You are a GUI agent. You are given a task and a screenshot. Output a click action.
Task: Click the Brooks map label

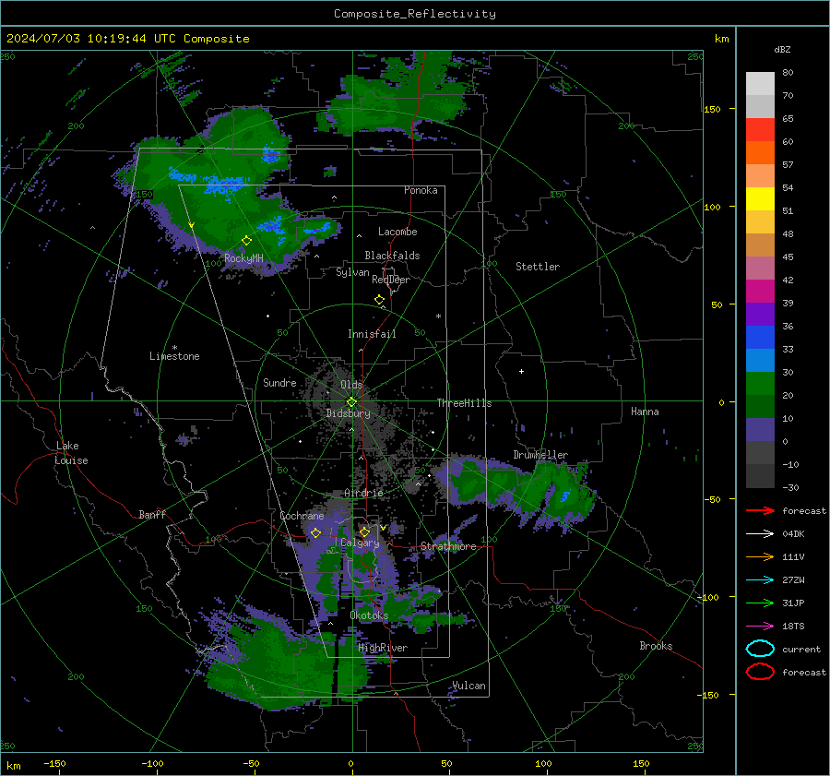[656, 646]
